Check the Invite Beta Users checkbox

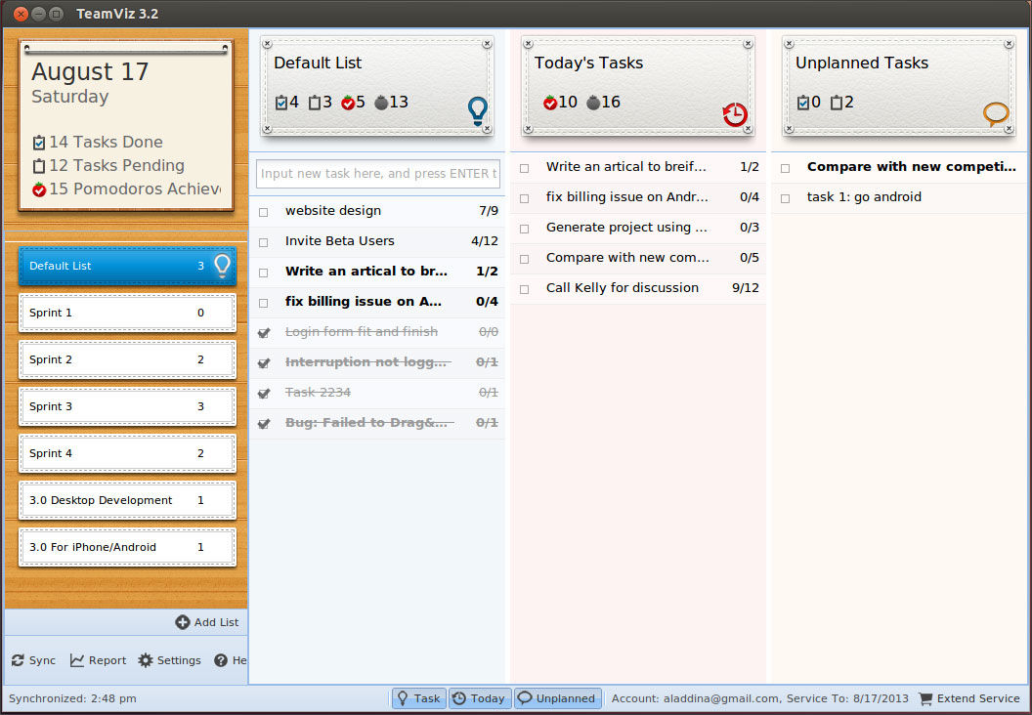tap(263, 242)
